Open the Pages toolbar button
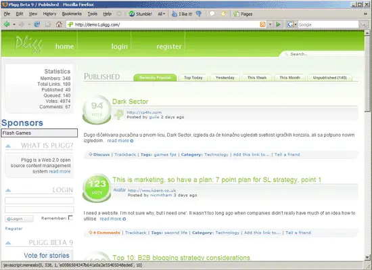This screenshot has width=372, height=270. pyautogui.click(x=243, y=14)
